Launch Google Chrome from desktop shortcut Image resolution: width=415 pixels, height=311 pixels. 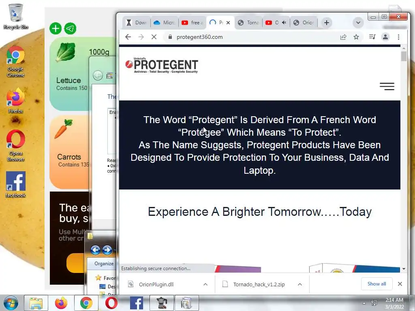(15, 62)
